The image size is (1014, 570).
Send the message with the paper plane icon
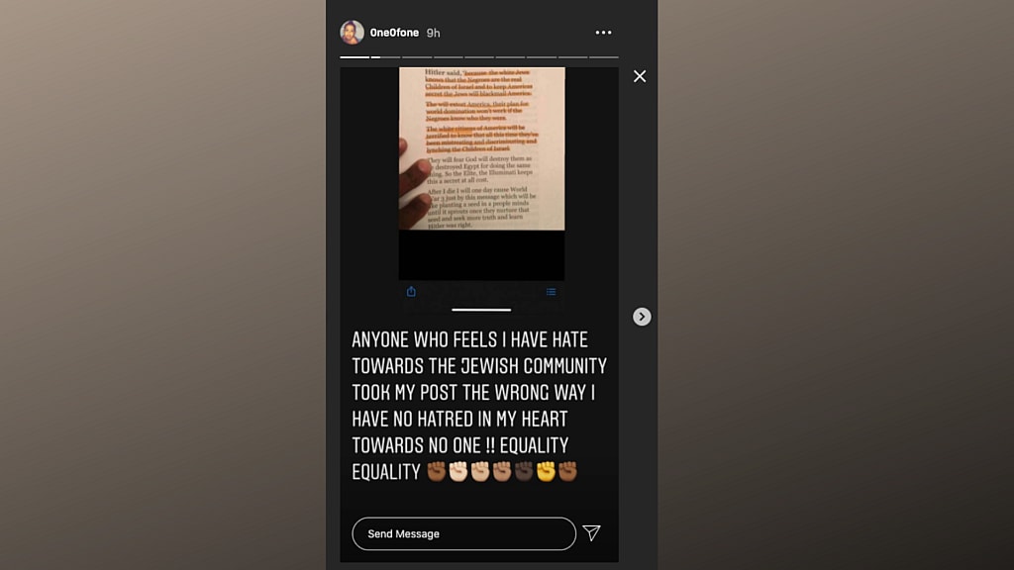click(592, 532)
